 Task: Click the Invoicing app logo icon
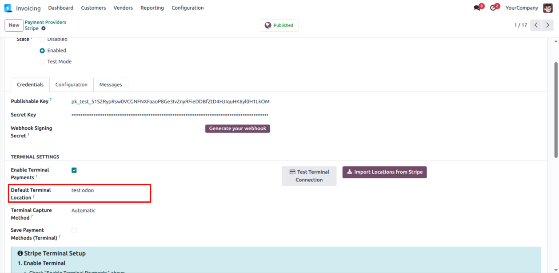8,8
